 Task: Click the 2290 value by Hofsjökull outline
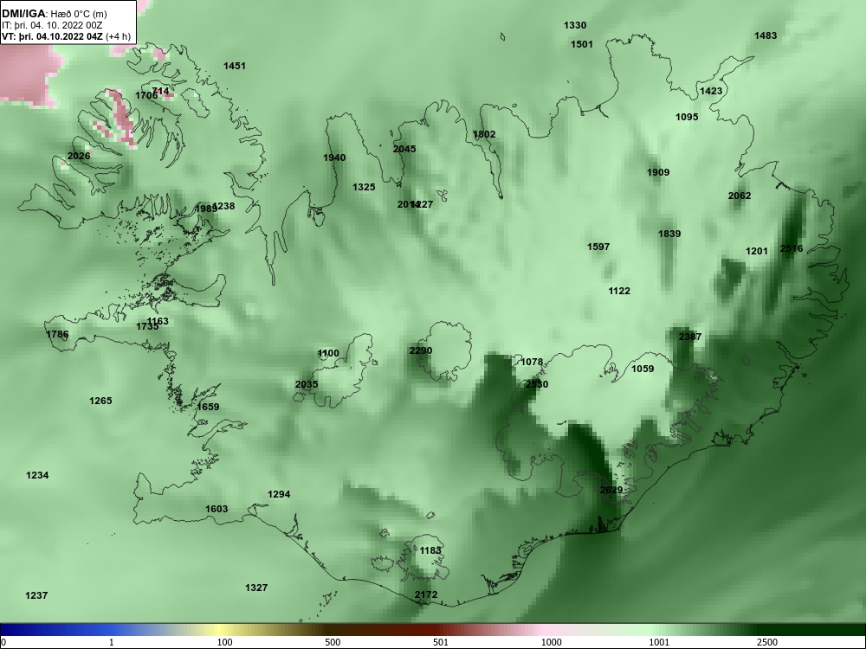pyautogui.click(x=421, y=351)
